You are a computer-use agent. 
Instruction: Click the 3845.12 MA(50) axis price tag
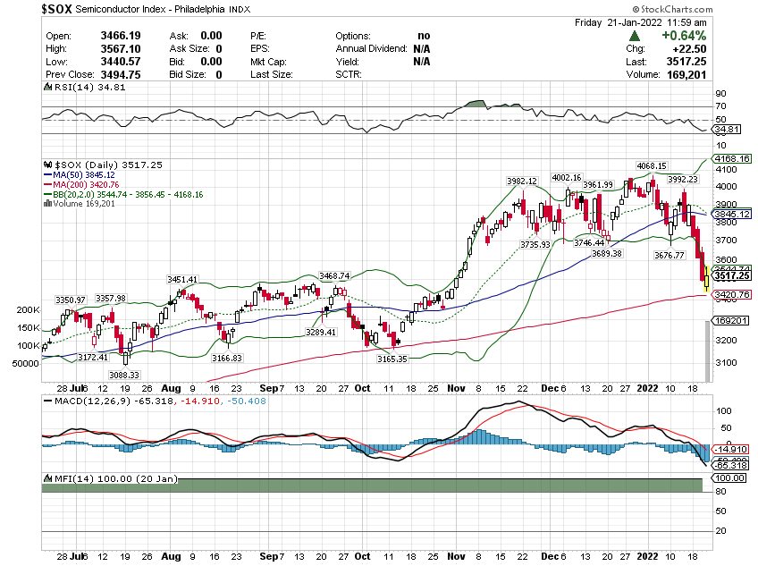pyautogui.click(x=729, y=215)
